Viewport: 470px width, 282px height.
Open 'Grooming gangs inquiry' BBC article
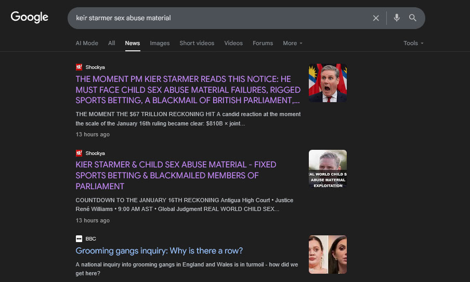159,250
